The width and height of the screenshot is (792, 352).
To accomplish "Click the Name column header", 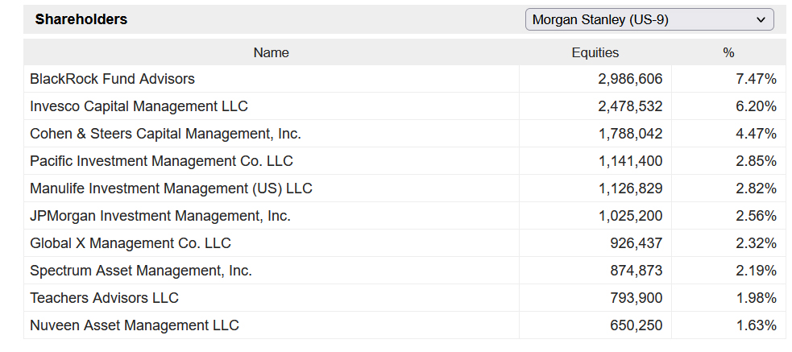I will [271, 52].
